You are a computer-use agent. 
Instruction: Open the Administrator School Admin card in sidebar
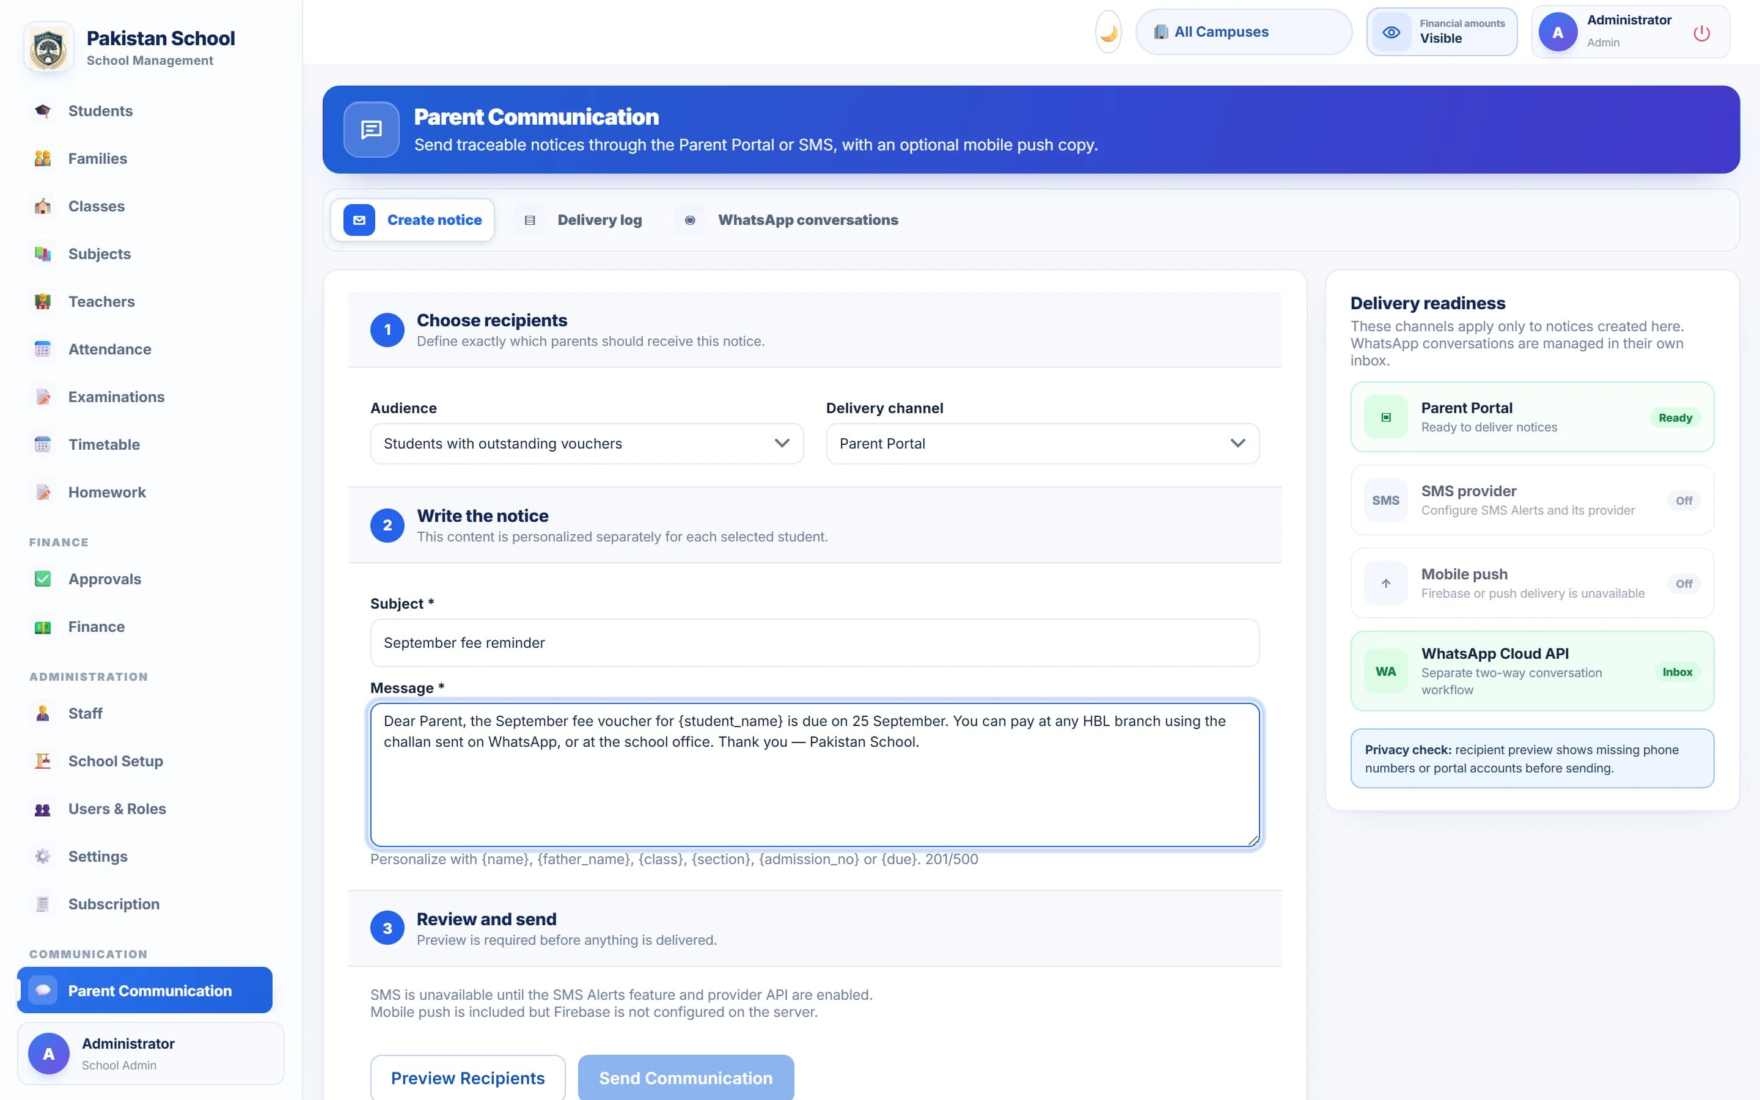(x=150, y=1054)
